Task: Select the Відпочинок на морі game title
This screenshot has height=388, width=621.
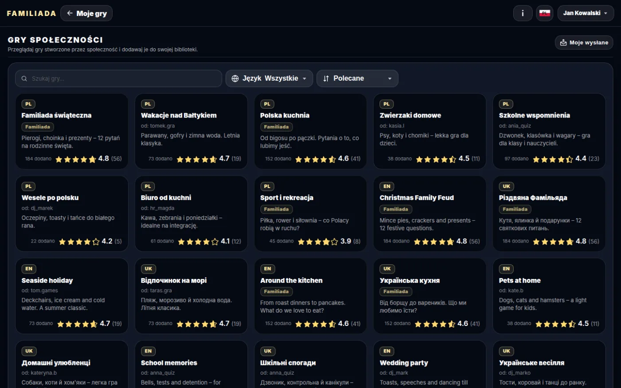Action: (x=174, y=281)
